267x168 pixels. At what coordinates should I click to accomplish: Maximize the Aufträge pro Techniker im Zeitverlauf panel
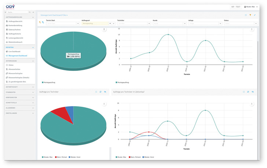(x=243, y=92)
